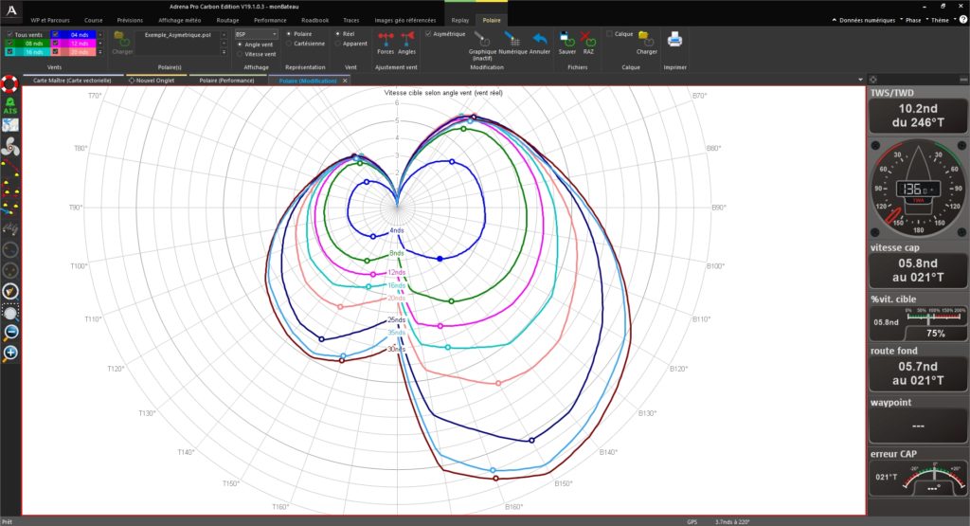970x526 pixels.
Task: Select Apparent wind radio button
Action: (338, 44)
